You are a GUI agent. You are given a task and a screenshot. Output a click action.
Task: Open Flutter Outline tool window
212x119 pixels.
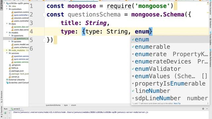click(211, 38)
